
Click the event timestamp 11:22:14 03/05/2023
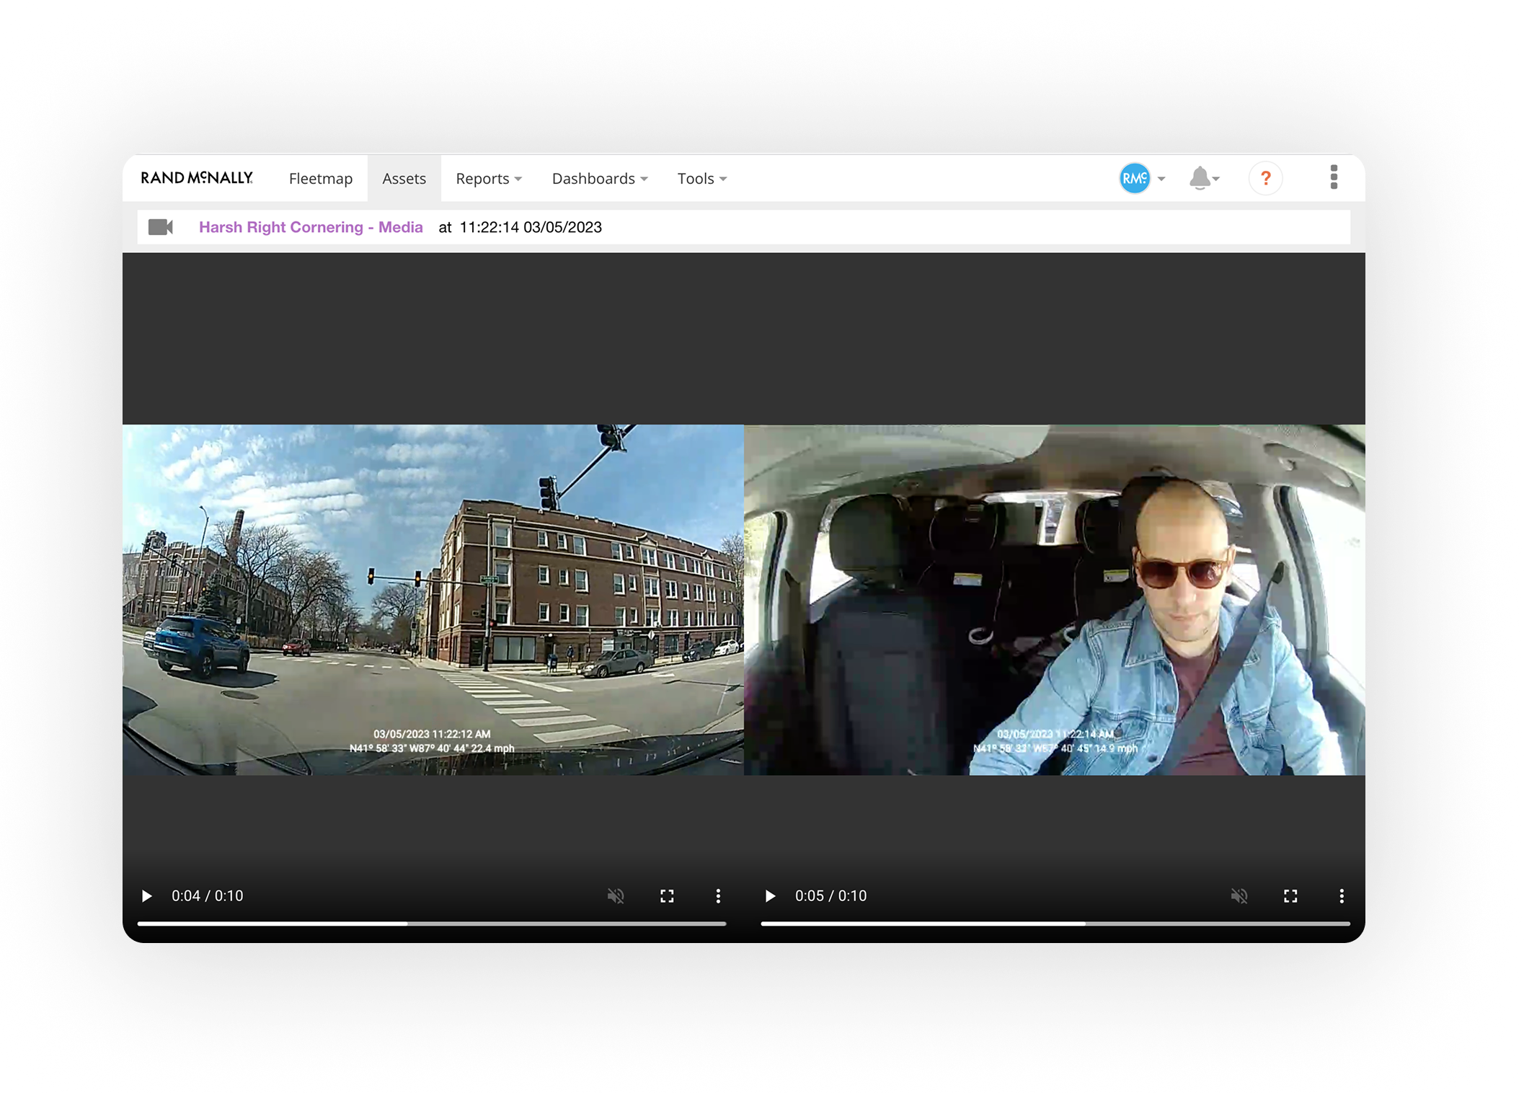[531, 227]
